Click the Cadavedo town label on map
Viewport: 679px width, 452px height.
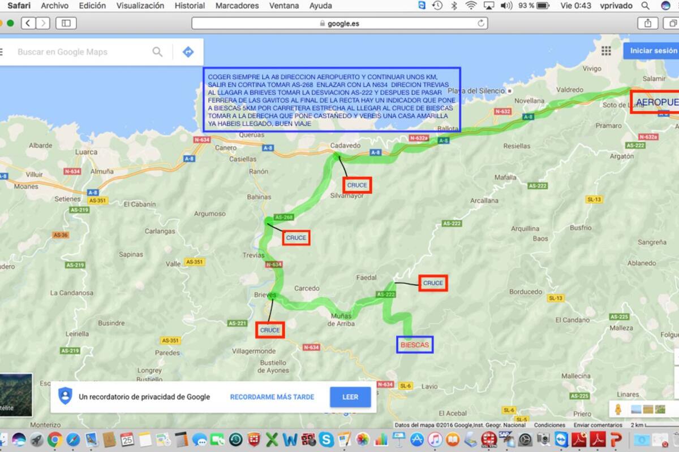[345, 145]
